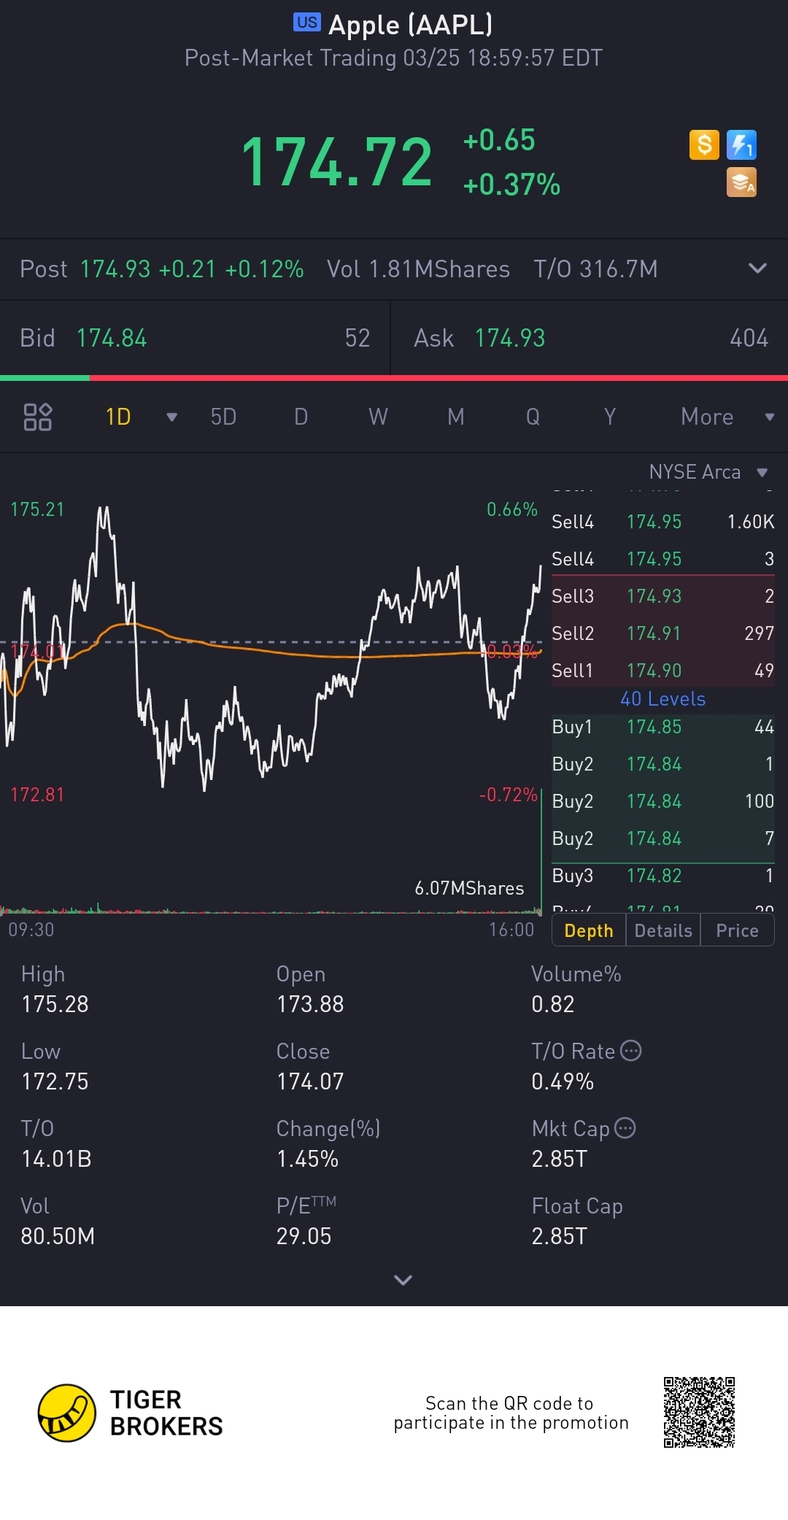788x1520 pixels.
Task: Tap the Change(%) 1.45% value
Action: [307, 1159]
